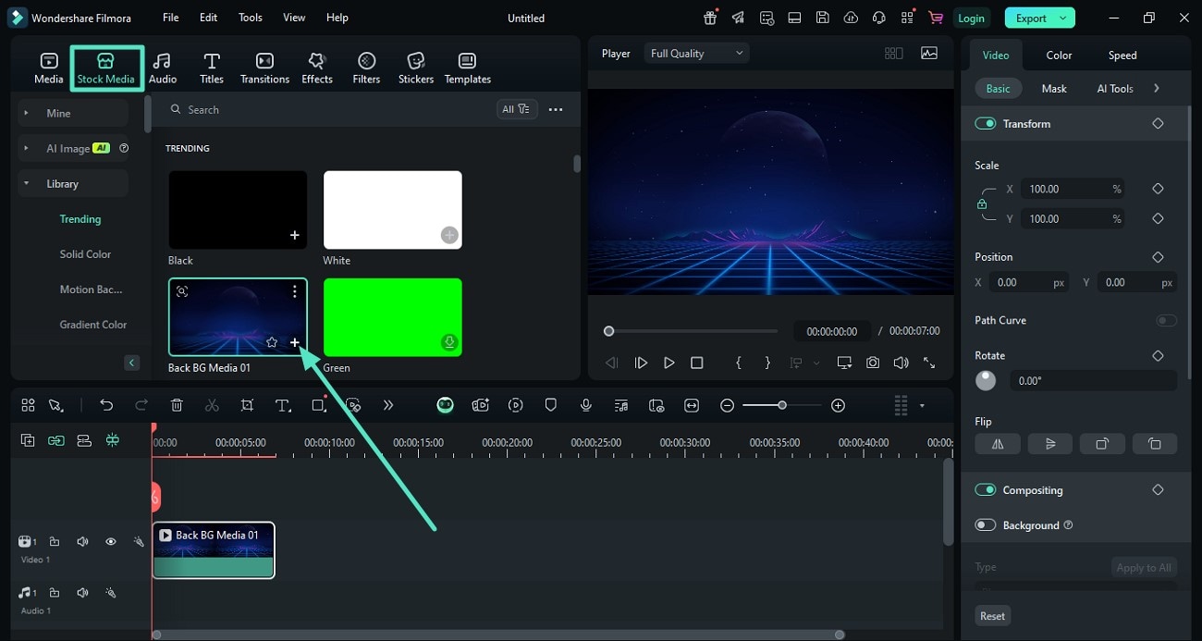Open the Full Quality dropdown
The image size is (1202, 641).
point(696,54)
